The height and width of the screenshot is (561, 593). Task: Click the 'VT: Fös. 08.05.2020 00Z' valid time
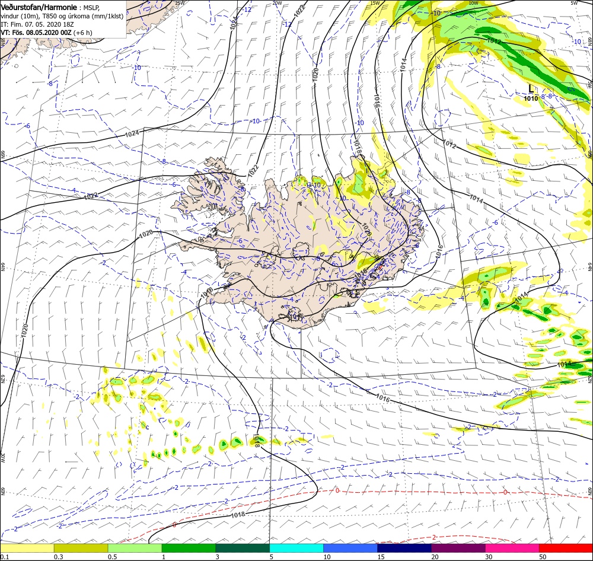point(36,33)
